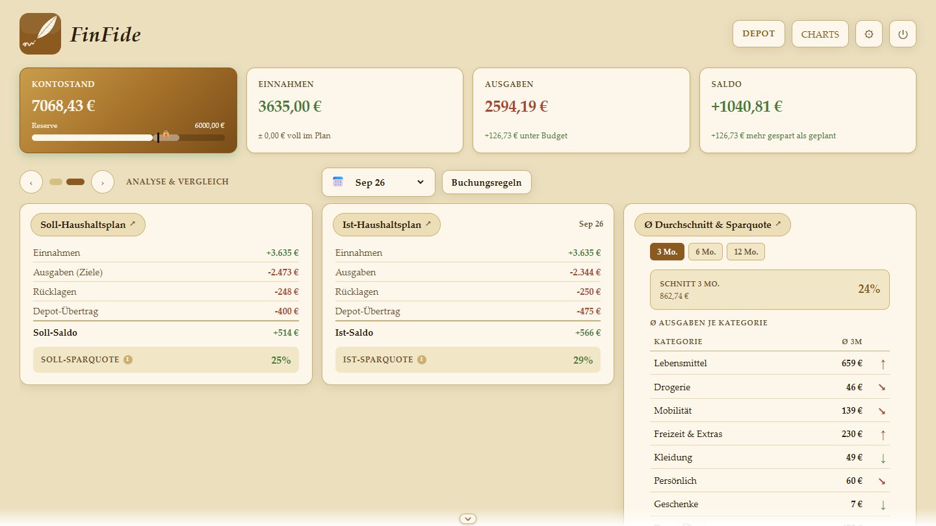Go to the previous analysis page arrow
This screenshot has height=526, width=936.
pos(31,182)
